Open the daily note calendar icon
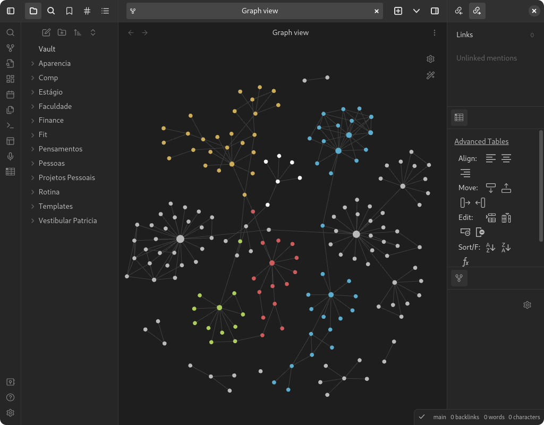Image resolution: width=544 pixels, height=425 pixels. [10, 95]
